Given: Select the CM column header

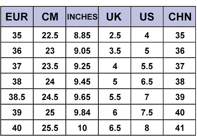Looking at the screenshot, I should [x=50, y=17].
